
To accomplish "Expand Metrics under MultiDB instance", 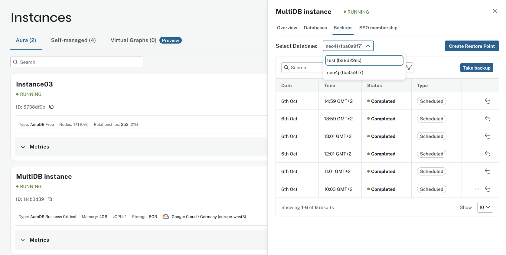I will [x=23, y=240].
